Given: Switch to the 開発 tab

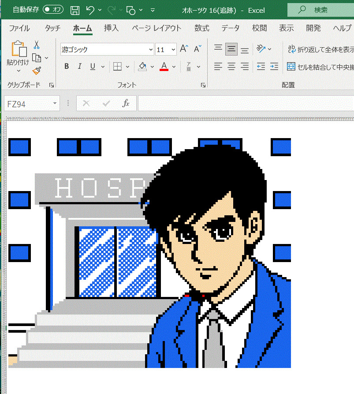Looking at the screenshot, I should coord(313,28).
